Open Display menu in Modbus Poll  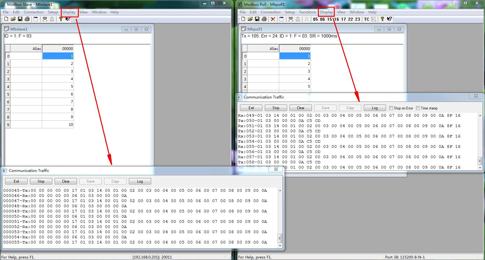(326, 12)
